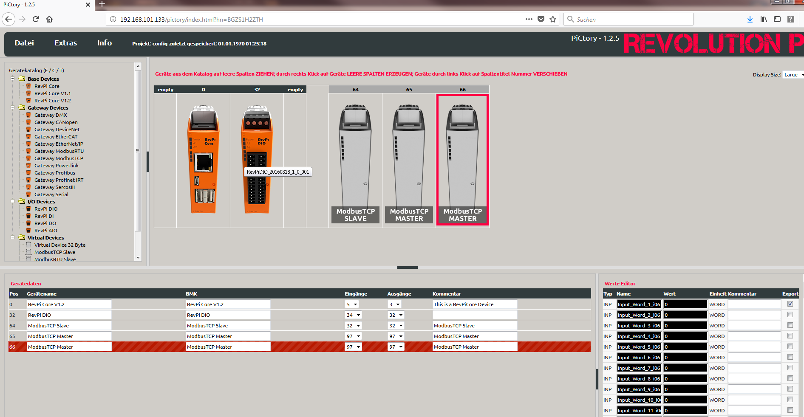The height and width of the screenshot is (417, 804).
Task: Enable Export checkbox for Input_Word_7
Action: 790,368
